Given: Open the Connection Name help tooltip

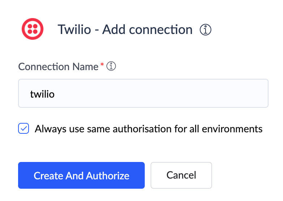Looking at the screenshot, I should (112, 67).
